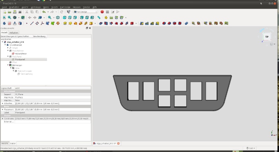
Task: Select the Frontpanel sketch in tree
Action: (x=20, y=59)
